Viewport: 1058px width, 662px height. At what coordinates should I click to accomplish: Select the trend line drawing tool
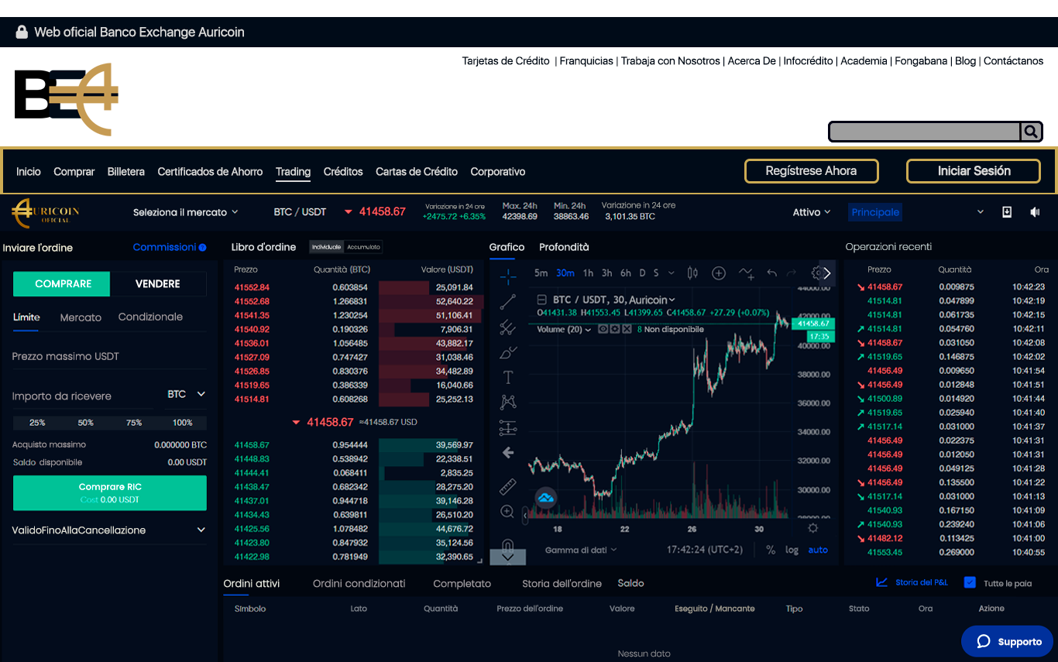click(507, 302)
